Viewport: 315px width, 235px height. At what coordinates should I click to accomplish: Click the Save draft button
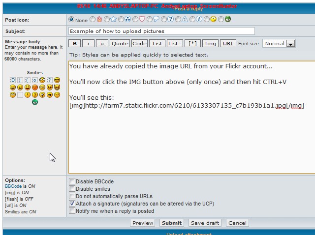205,223
